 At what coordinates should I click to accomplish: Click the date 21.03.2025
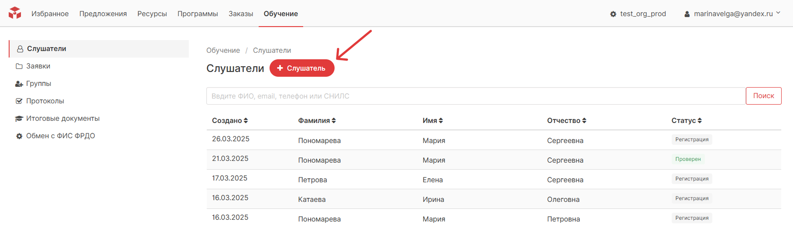point(230,159)
